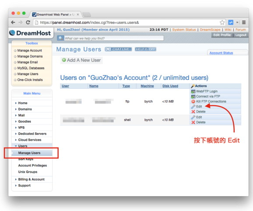Reload the page with the refresh icon
The height and width of the screenshot is (211, 253).
pyautogui.click(x=28, y=22)
